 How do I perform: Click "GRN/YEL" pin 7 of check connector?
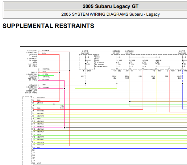pos(46,77)
